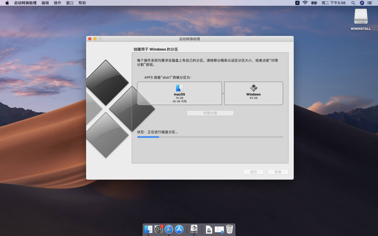
Task: Click the 36 GB 可用 text
Action: (x=180, y=101)
